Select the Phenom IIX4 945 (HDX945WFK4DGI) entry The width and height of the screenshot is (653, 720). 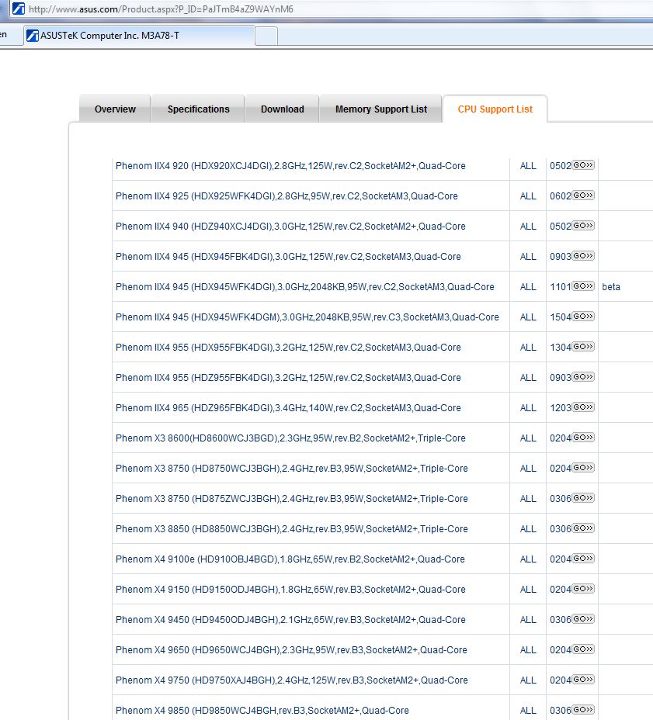tap(304, 287)
